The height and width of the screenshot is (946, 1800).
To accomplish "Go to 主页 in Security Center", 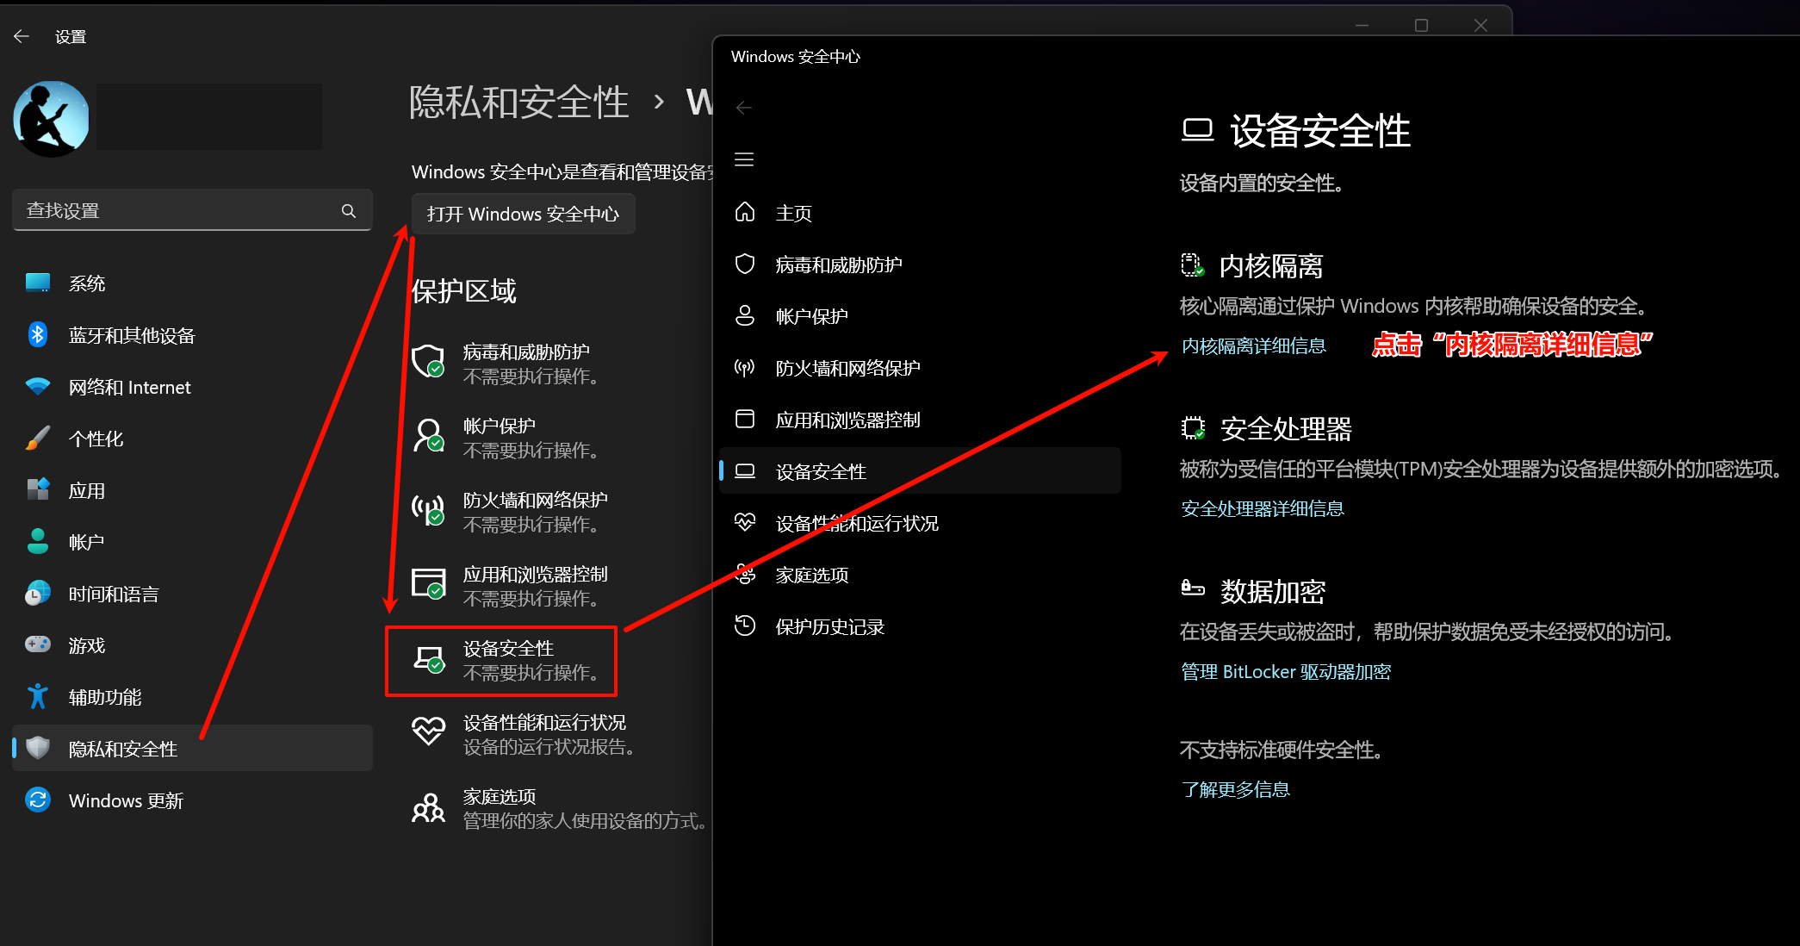I will [x=920, y=213].
